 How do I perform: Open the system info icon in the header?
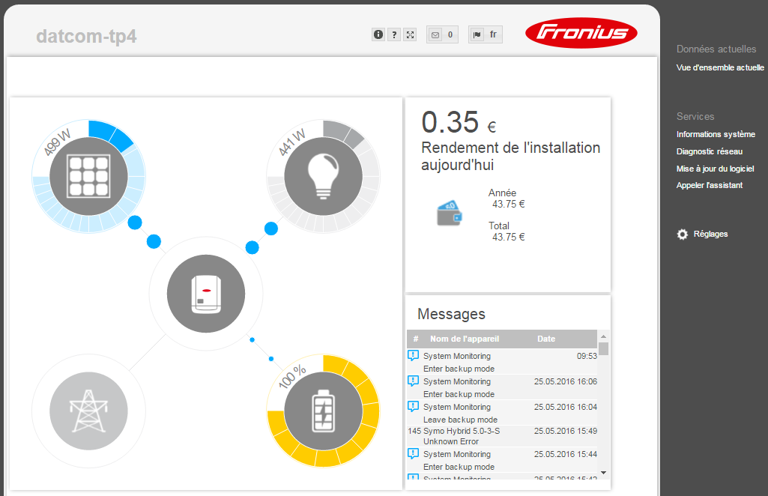click(378, 34)
